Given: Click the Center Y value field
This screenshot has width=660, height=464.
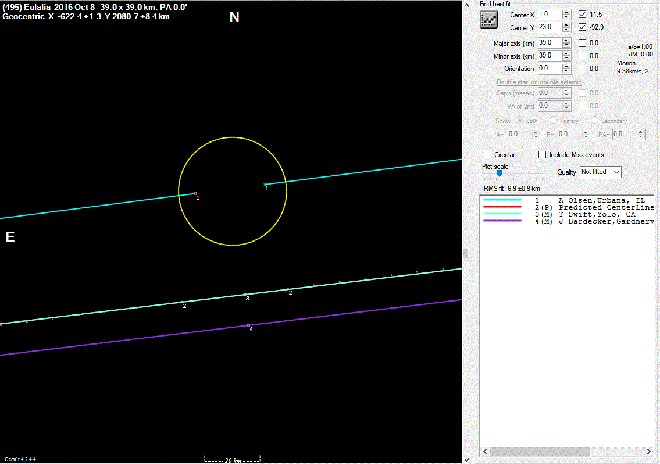Looking at the screenshot, I should [550, 27].
